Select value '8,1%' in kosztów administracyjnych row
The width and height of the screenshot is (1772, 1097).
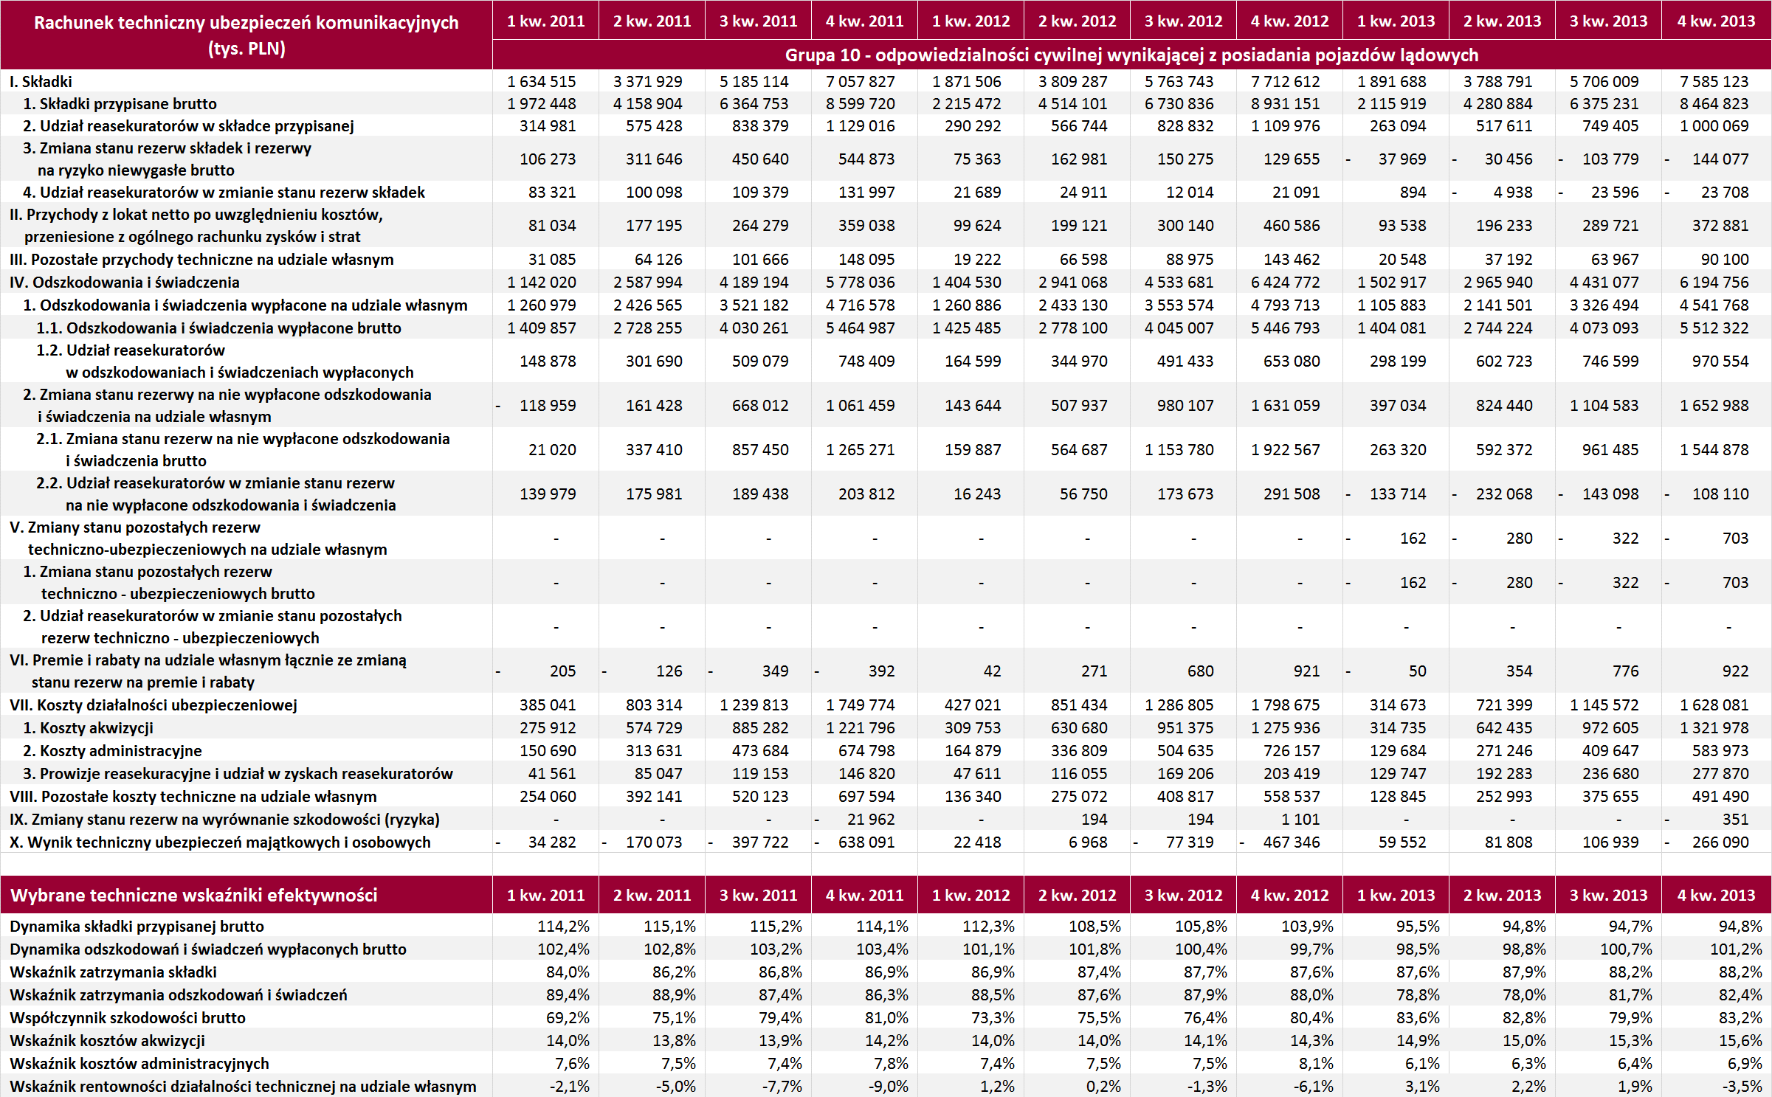[1316, 1064]
